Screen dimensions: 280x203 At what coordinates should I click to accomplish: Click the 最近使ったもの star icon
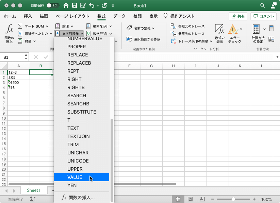[x=20, y=34]
